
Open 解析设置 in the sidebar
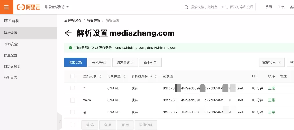click(29, 33)
